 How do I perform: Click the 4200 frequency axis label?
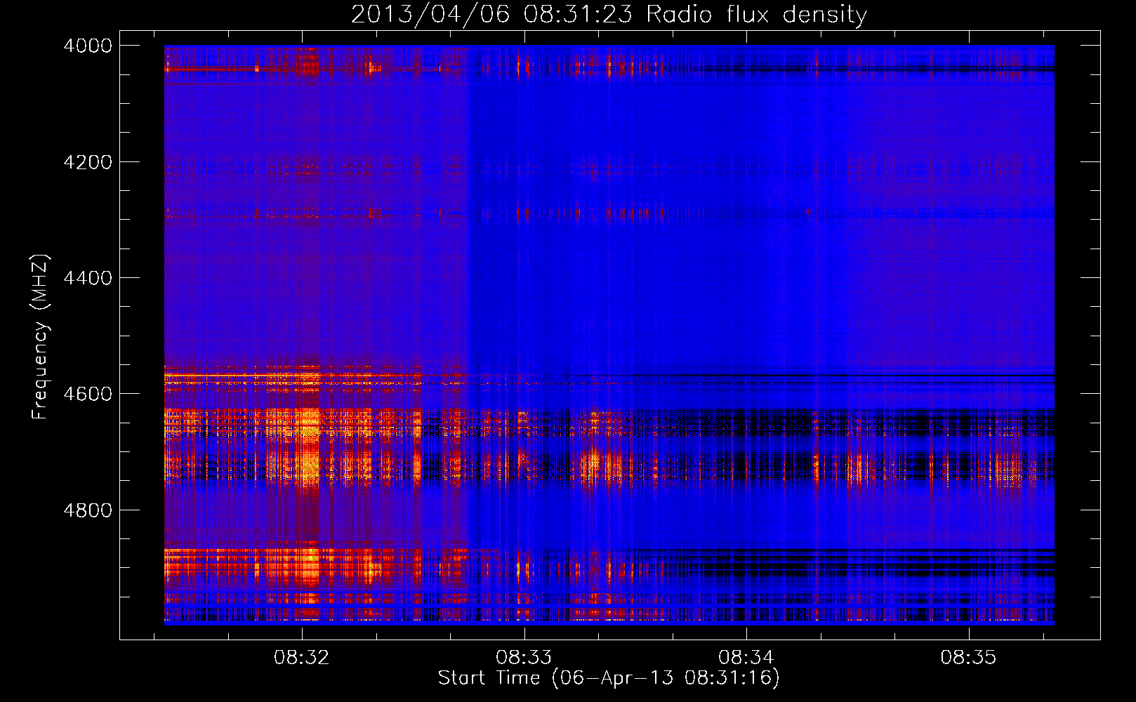click(88, 162)
